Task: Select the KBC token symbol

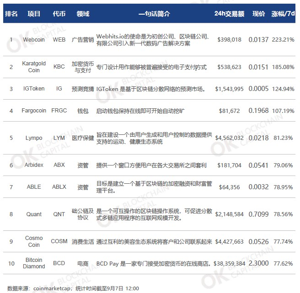Action: coord(59,67)
